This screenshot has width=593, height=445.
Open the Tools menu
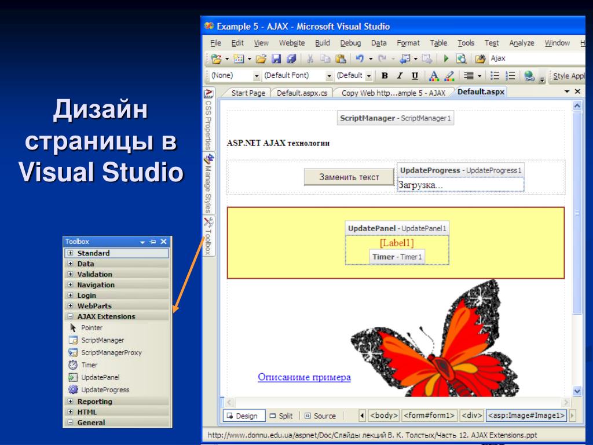tap(466, 43)
